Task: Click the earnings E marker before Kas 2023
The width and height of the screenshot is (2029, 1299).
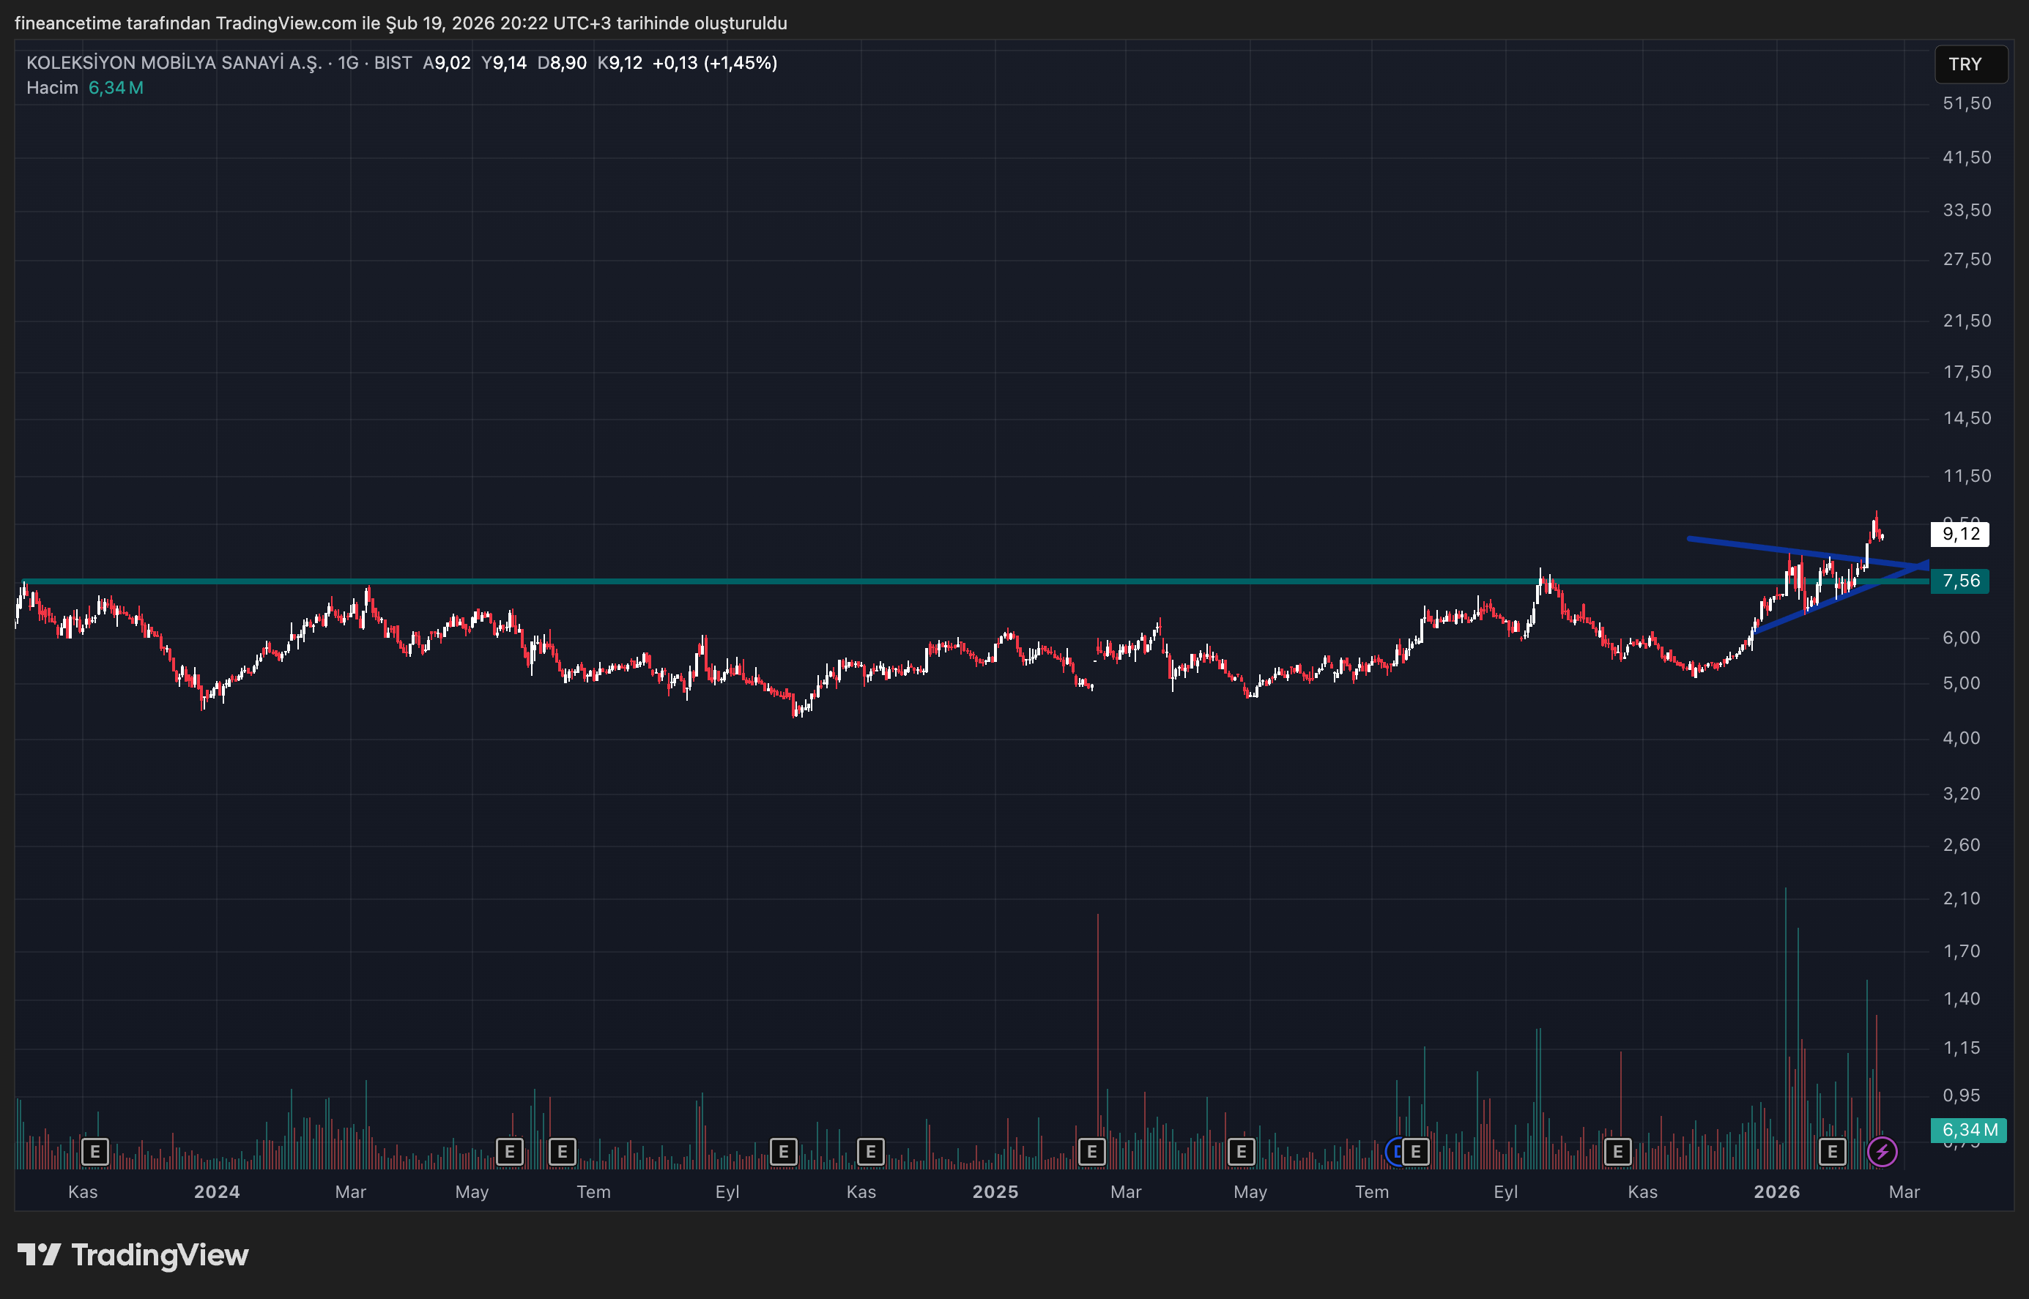Action: pyautogui.click(x=94, y=1151)
